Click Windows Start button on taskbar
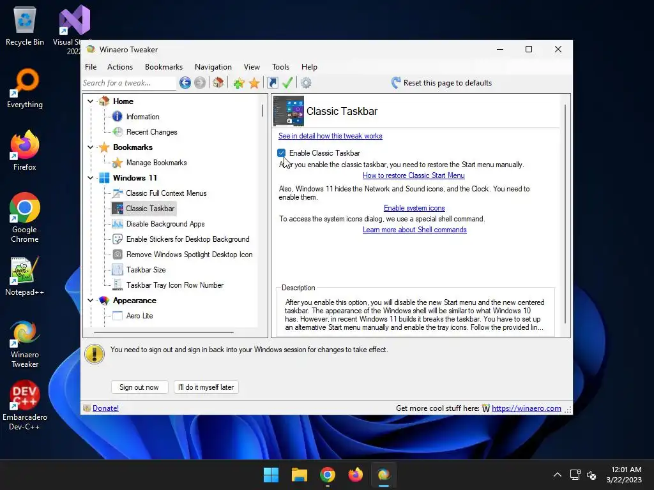654x490 pixels. point(271,475)
